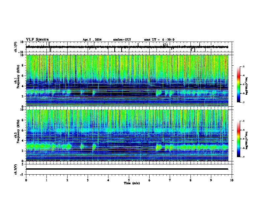Click the "-7" tick on lower colorbar
The width and height of the screenshot is (261, 202).
[x=243, y=157]
